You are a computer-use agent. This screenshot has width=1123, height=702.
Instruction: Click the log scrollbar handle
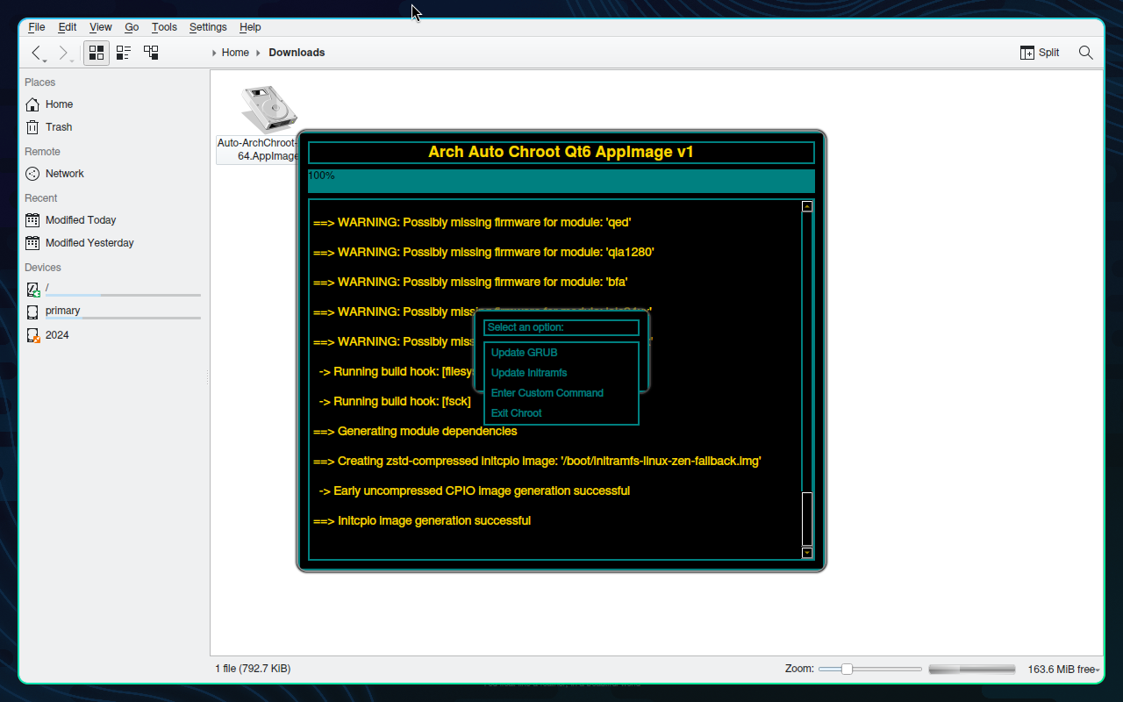point(807,519)
